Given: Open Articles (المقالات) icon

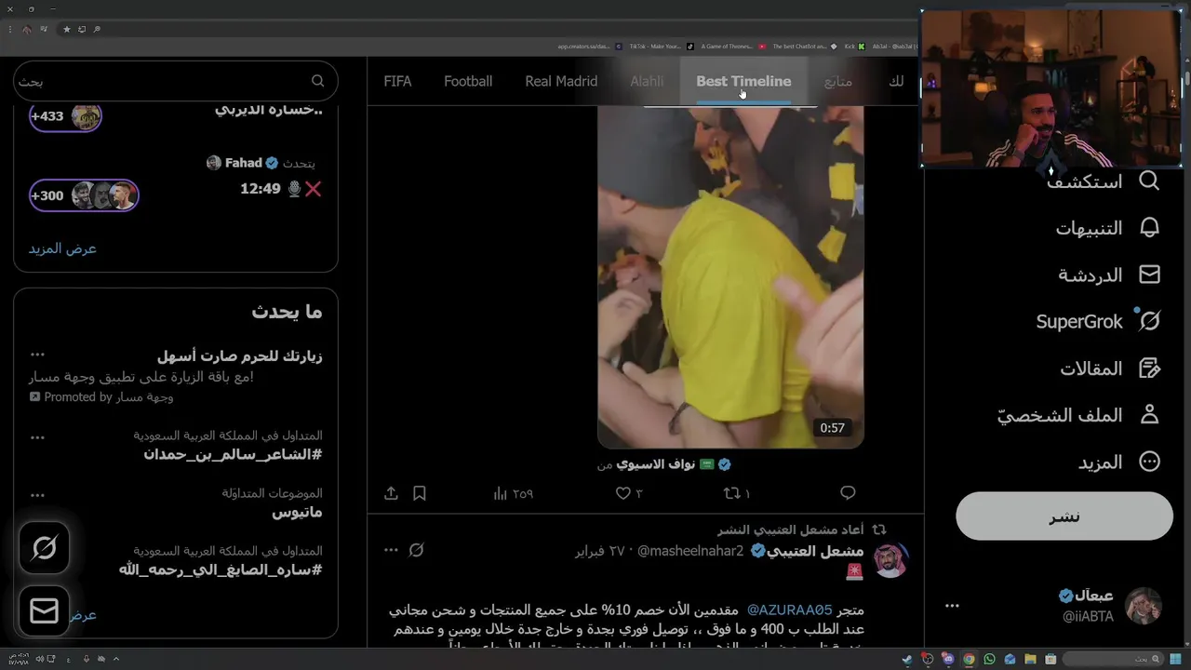Looking at the screenshot, I should [1149, 368].
